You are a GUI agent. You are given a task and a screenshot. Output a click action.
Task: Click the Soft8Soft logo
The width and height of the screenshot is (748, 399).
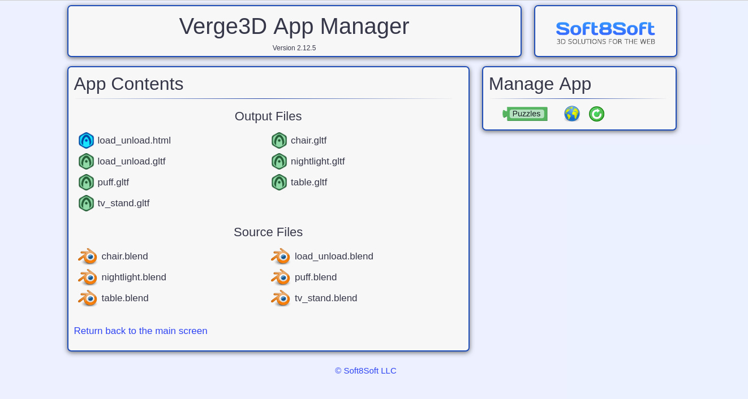pos(605,33)
